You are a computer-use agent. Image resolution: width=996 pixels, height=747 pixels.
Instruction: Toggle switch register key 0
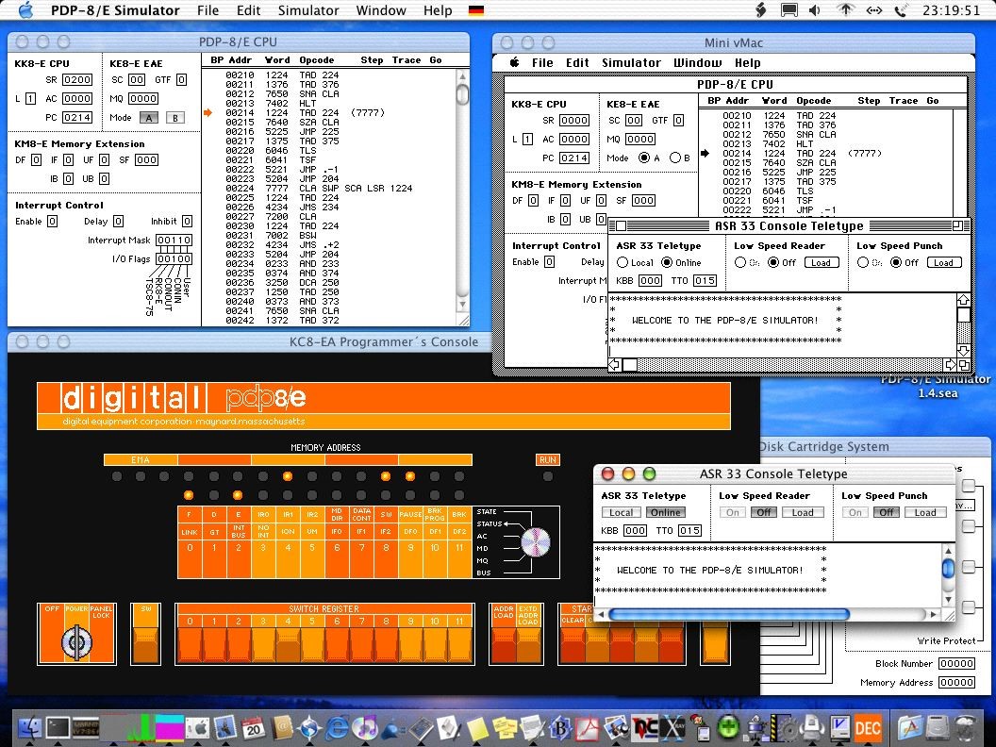point(190,645)
